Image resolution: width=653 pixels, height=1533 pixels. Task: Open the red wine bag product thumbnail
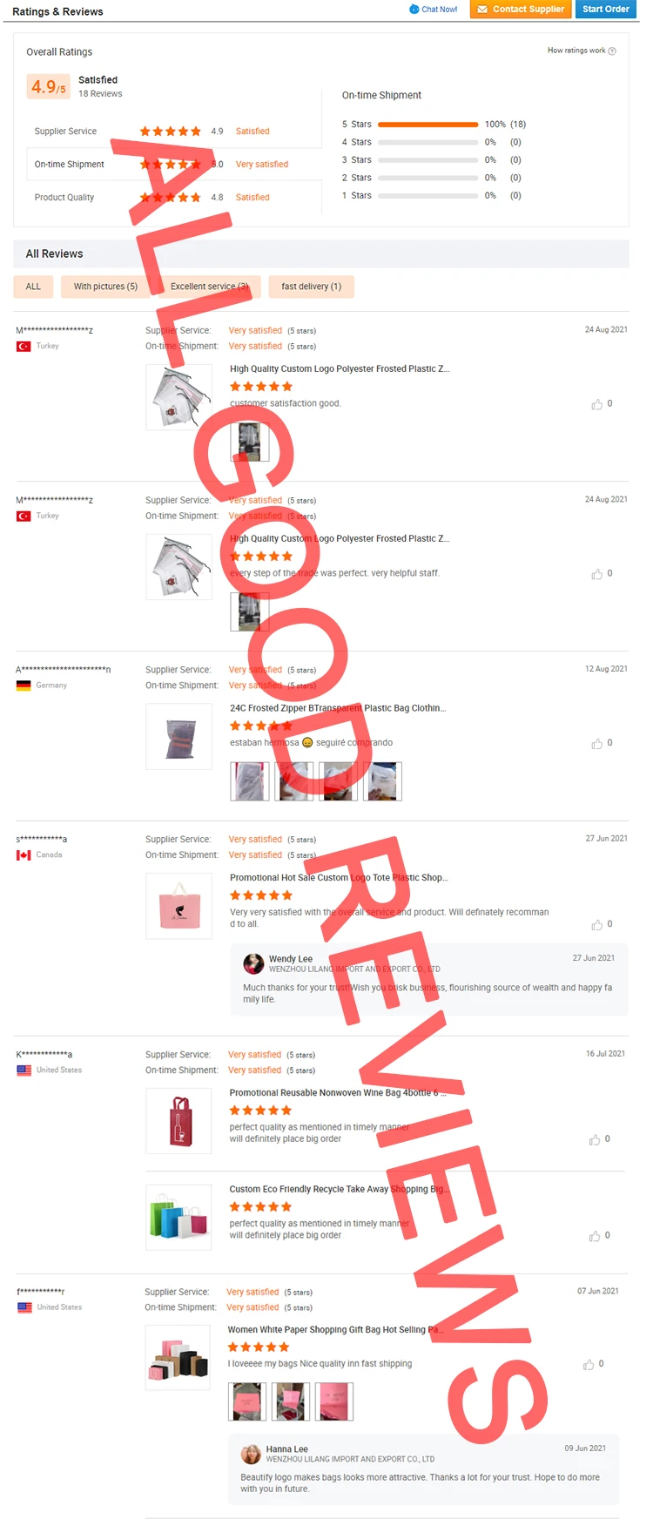[179, 1121]
